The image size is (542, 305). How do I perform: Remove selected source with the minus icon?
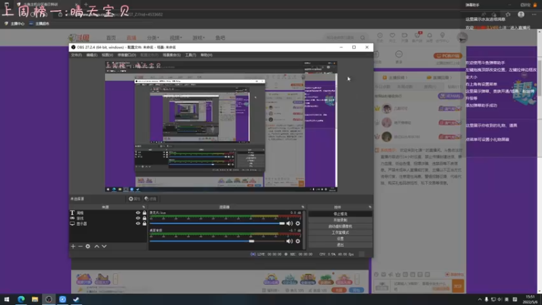(80, 246)
